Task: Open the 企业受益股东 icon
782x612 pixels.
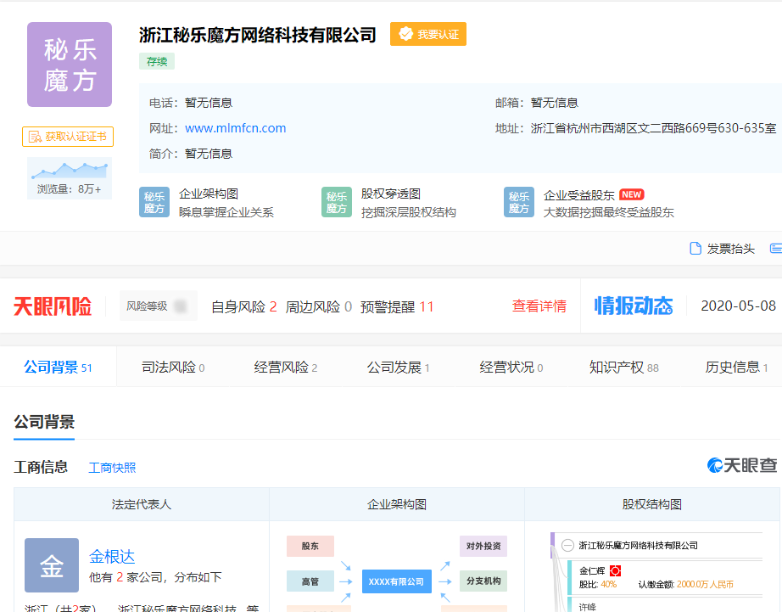Action: pyautogui.click(x=519, y=202)
